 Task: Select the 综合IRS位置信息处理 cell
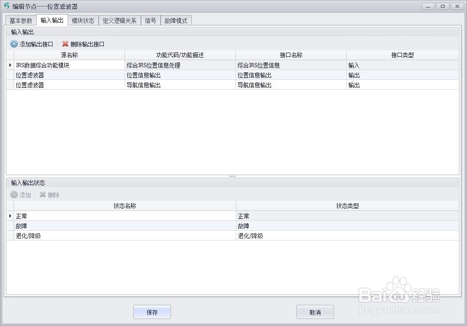tap(180, 65)
